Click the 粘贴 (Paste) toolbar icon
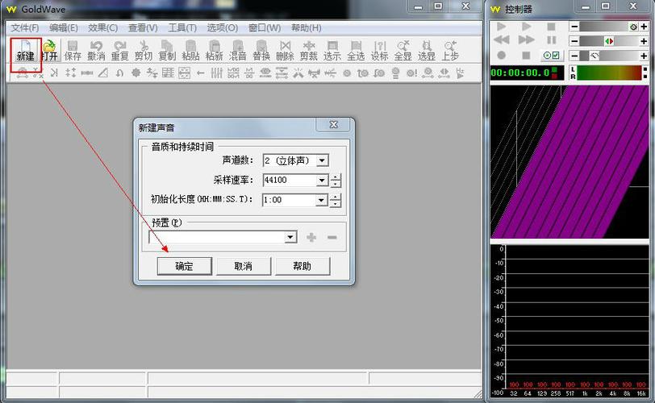 [x=190, y=50]
